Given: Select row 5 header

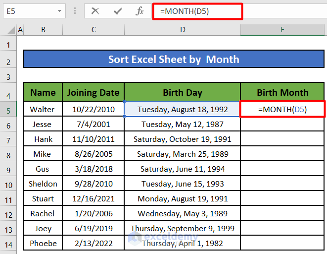Looking at the screenshot, I should click(8, 109).
